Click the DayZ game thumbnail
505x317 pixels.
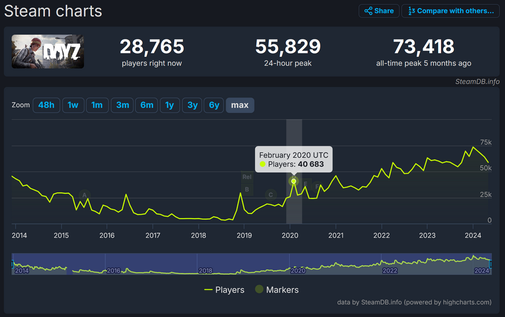coord(48,52)
